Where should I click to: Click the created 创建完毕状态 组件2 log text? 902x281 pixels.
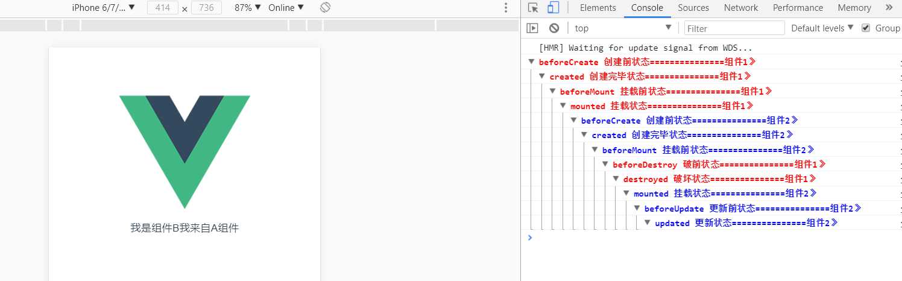pos(692,135)
